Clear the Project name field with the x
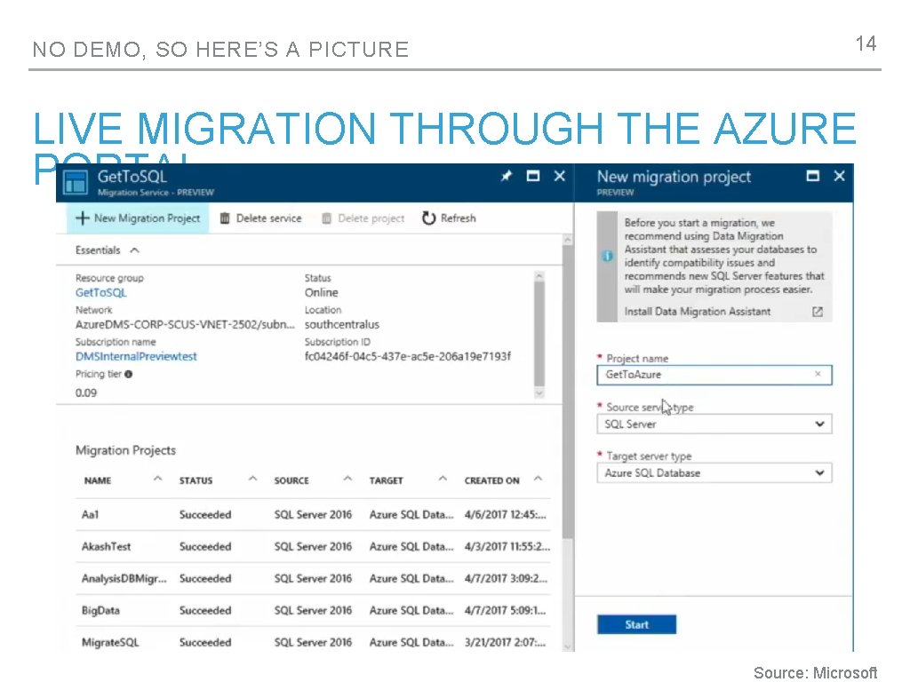The width and height of the screenshot is (910, 682). pyautogui.click(x=818, y=375)
